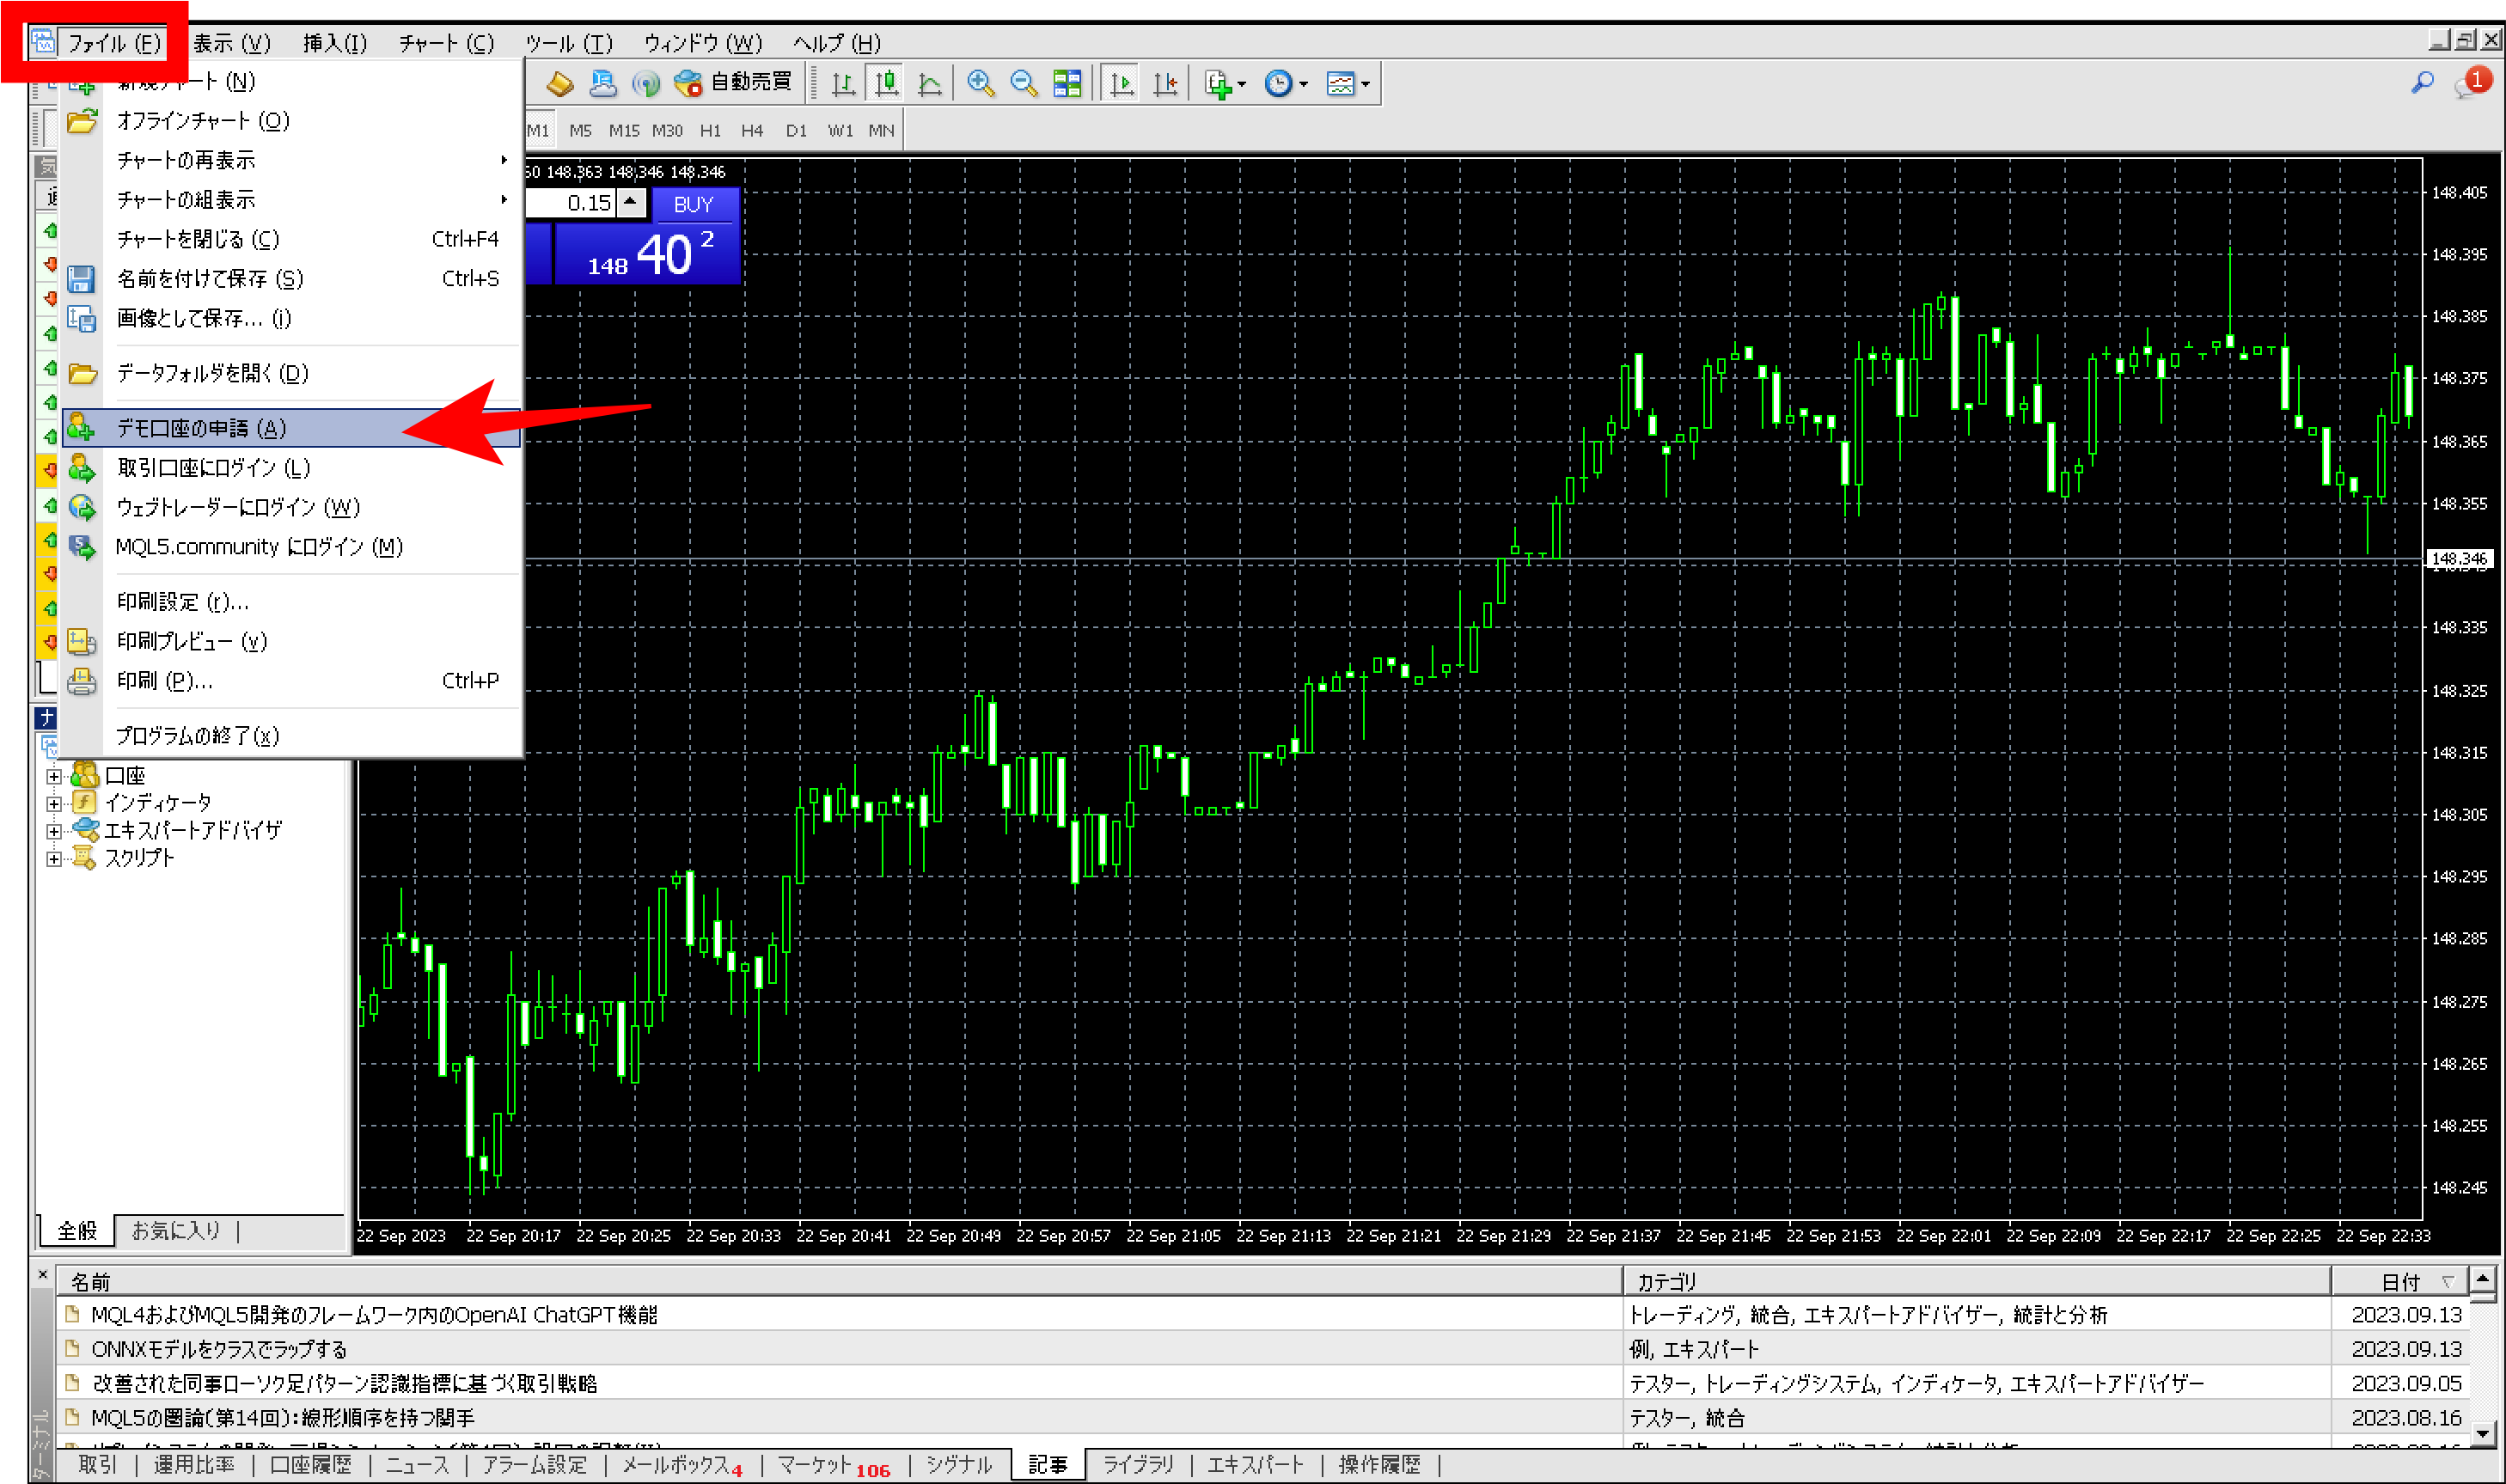2506x1484 pixels.
Task: Increase lot volume with up arrow
Action: (x=630, y=200)
